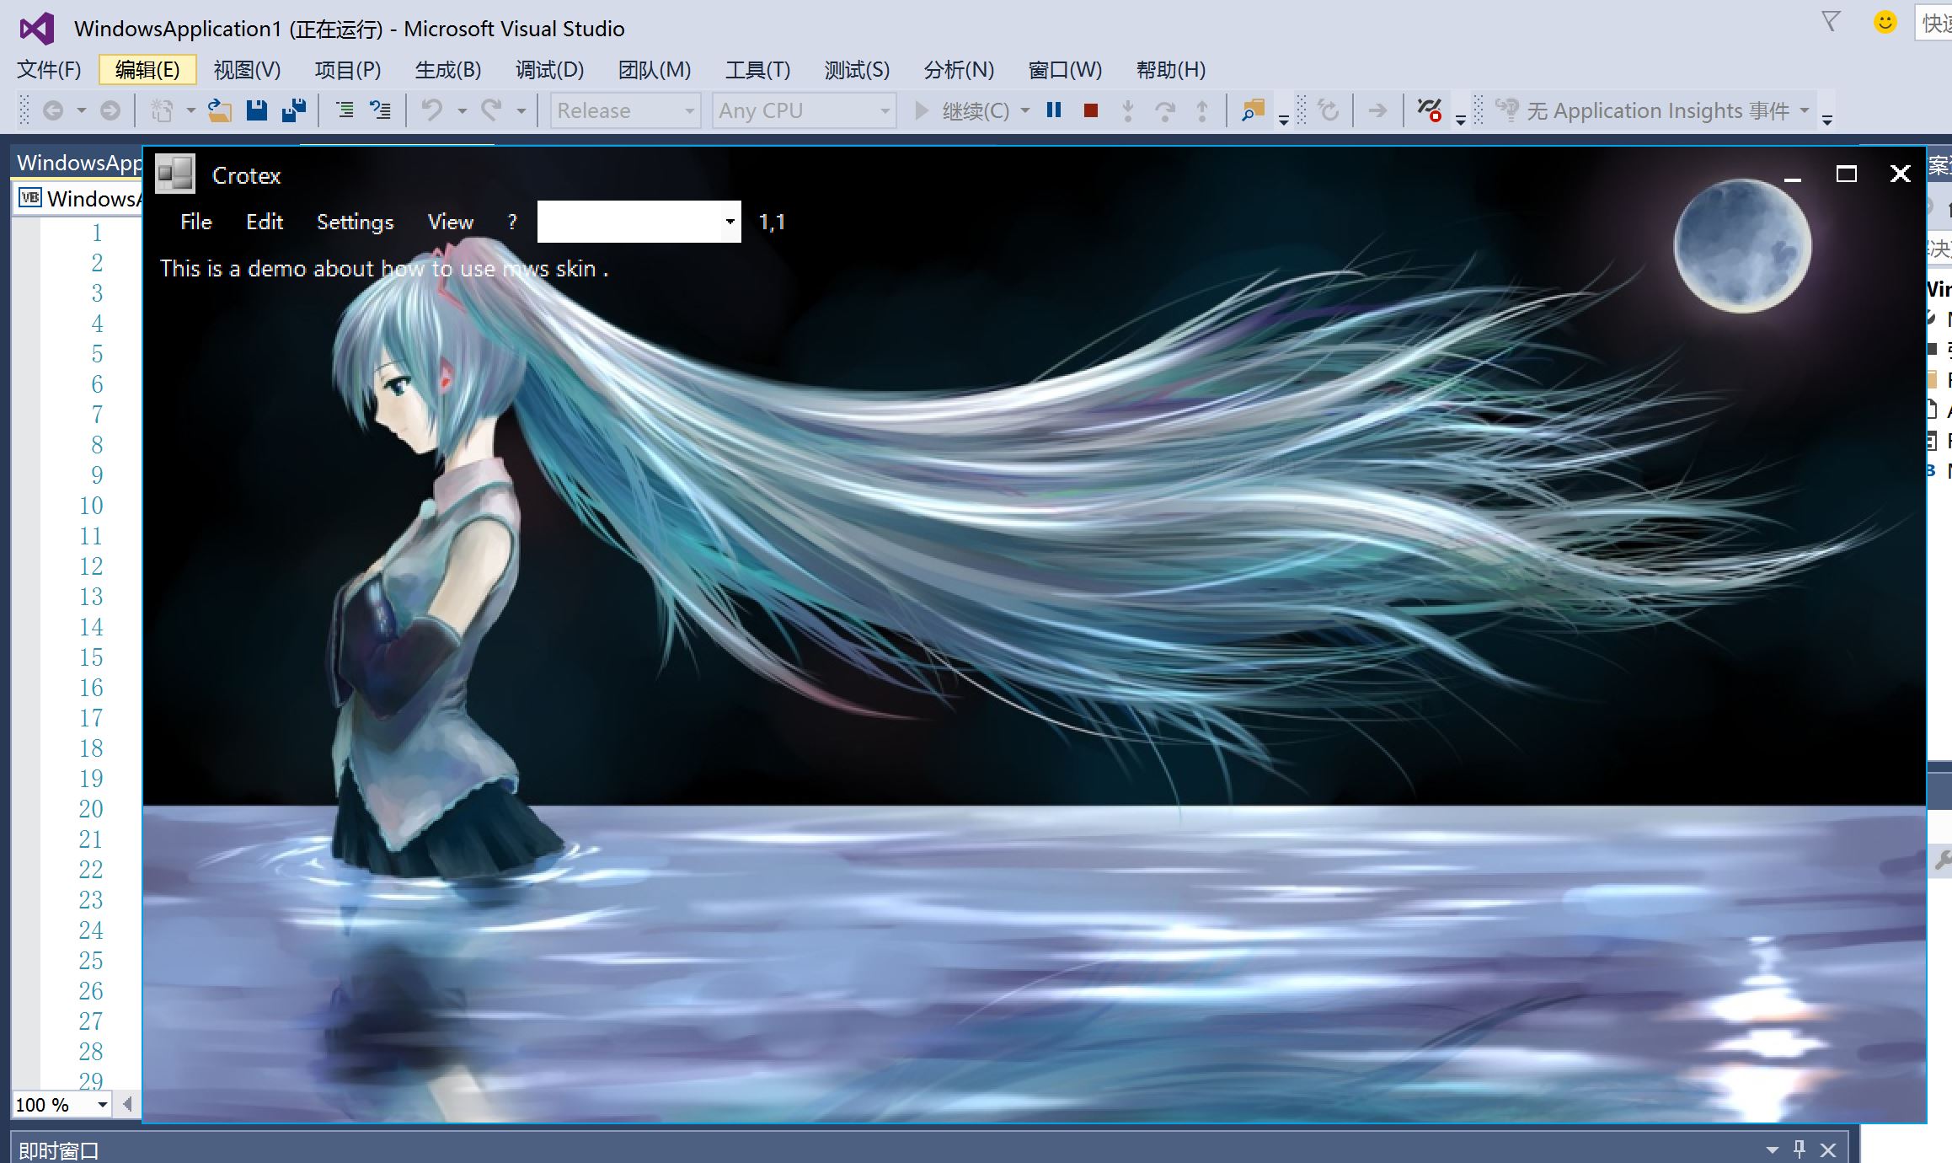Open the Redo history dropdown arrow
This screenshot has height=1163, width=1952.
pos(521,110)
